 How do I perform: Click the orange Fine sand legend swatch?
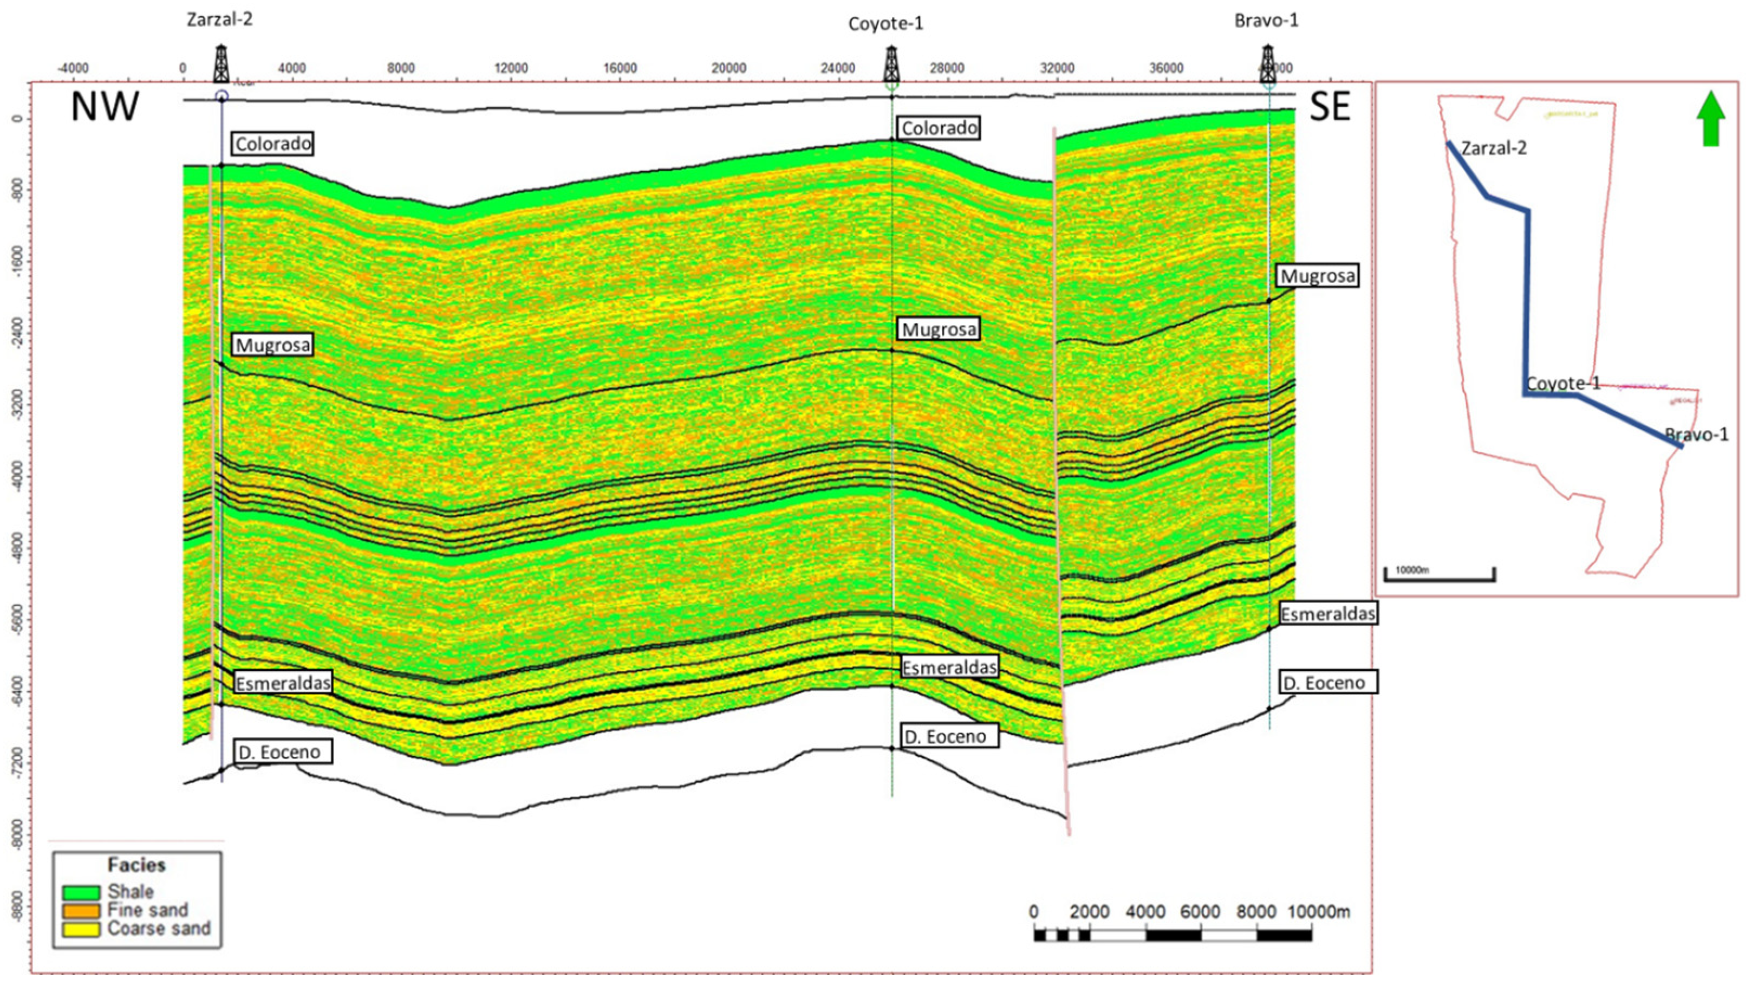pos(80,910)
